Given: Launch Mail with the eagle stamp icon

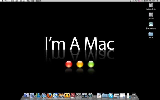Looking at the screenshot, I should [32, 95].
